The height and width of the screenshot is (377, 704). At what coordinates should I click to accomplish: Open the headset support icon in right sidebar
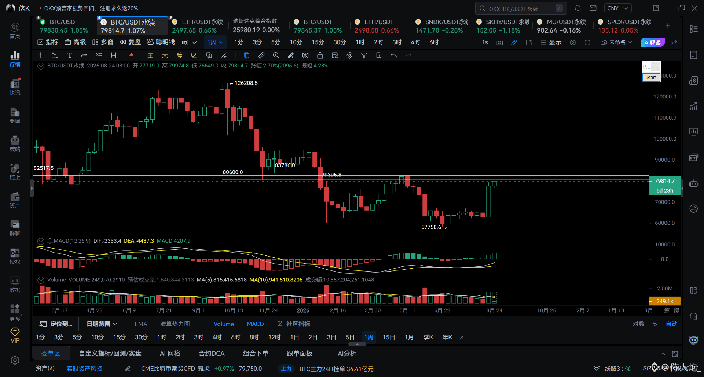[x=693, y=316]
